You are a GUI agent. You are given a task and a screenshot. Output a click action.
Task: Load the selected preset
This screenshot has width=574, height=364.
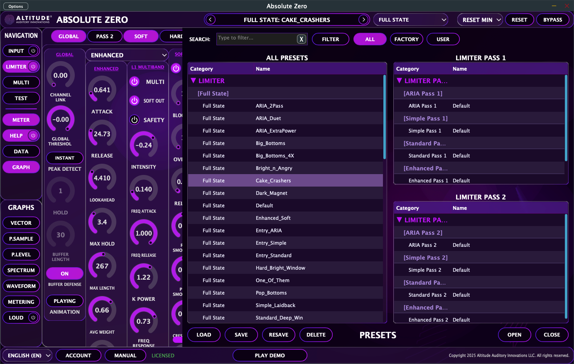(204, 334)
